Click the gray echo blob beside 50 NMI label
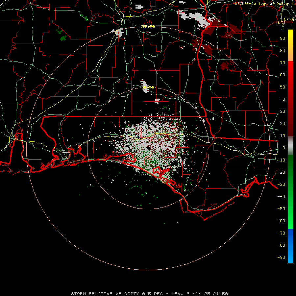The image size is (296, 296). 145,86
